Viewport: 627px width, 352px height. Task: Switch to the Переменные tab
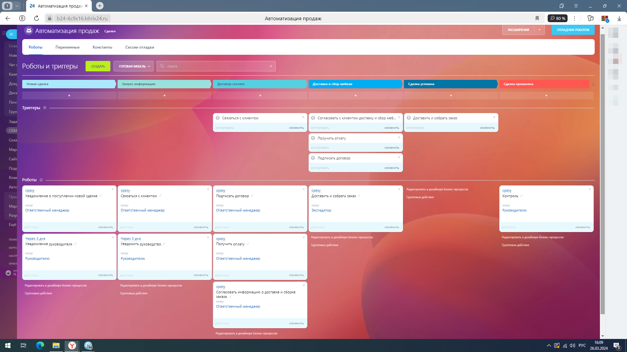click(67, 47)
